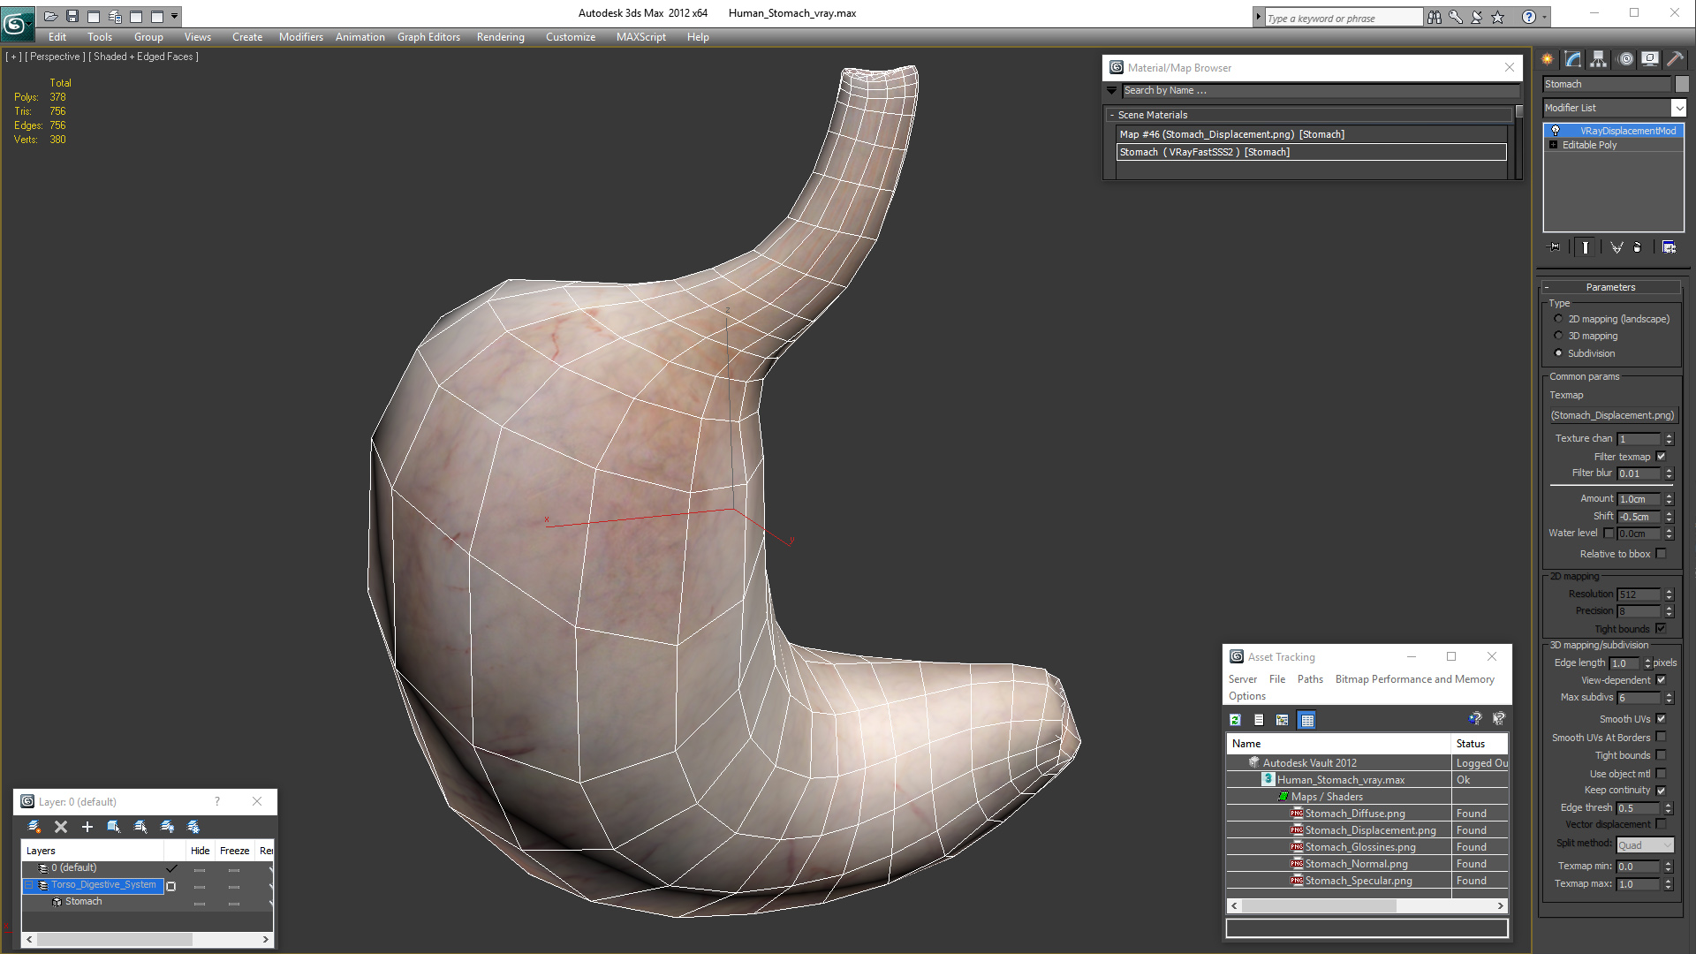Select Subdivision type radio button
This screenshot has height=954, width=1696.
[x=1558, y=353]
